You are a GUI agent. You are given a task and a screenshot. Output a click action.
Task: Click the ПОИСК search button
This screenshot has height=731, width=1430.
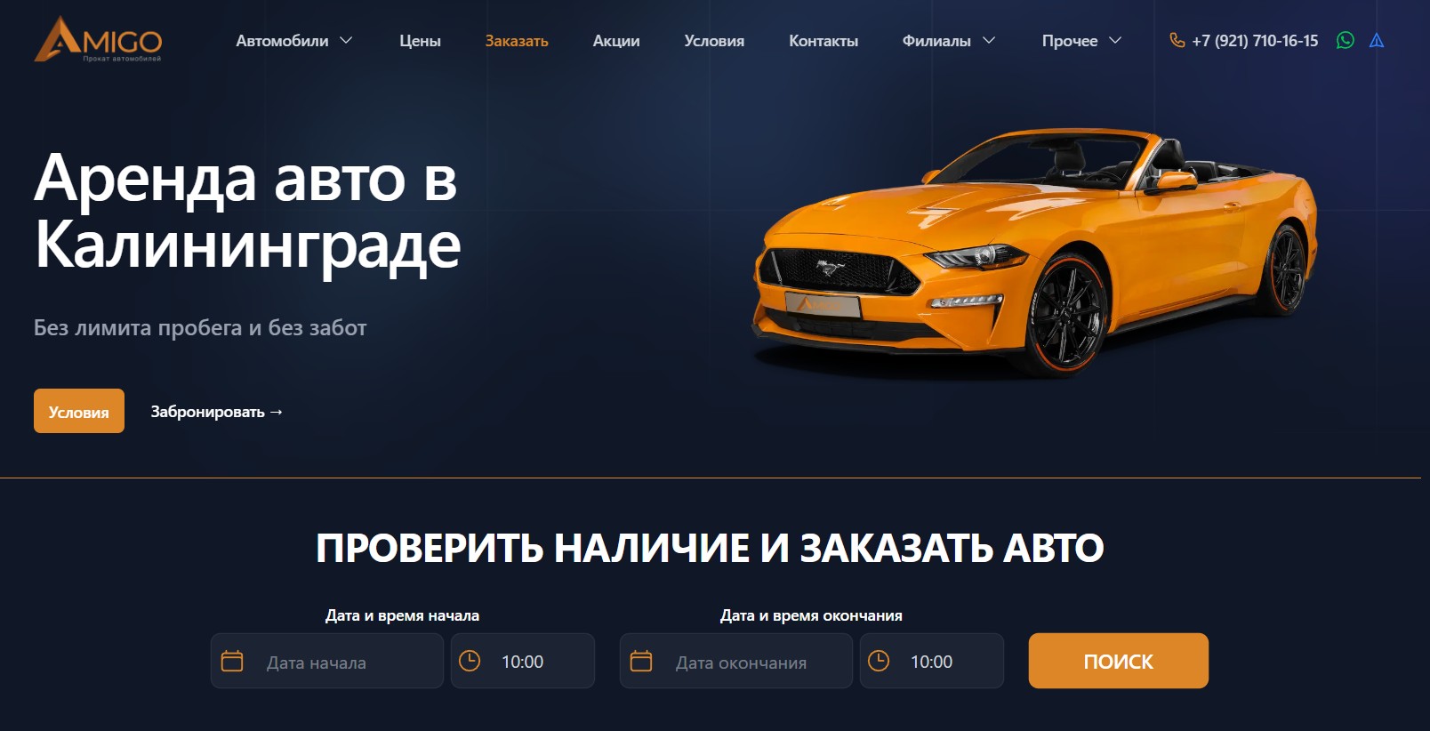[x=1119, y=661]
